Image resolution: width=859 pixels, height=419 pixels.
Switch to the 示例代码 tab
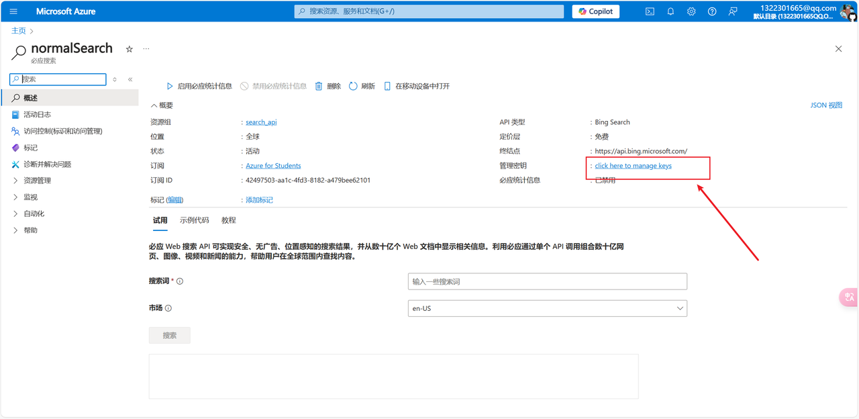(194, 220)
